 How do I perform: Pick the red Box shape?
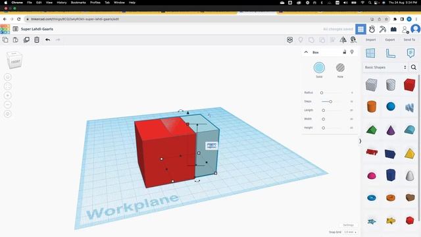(409, 85)
